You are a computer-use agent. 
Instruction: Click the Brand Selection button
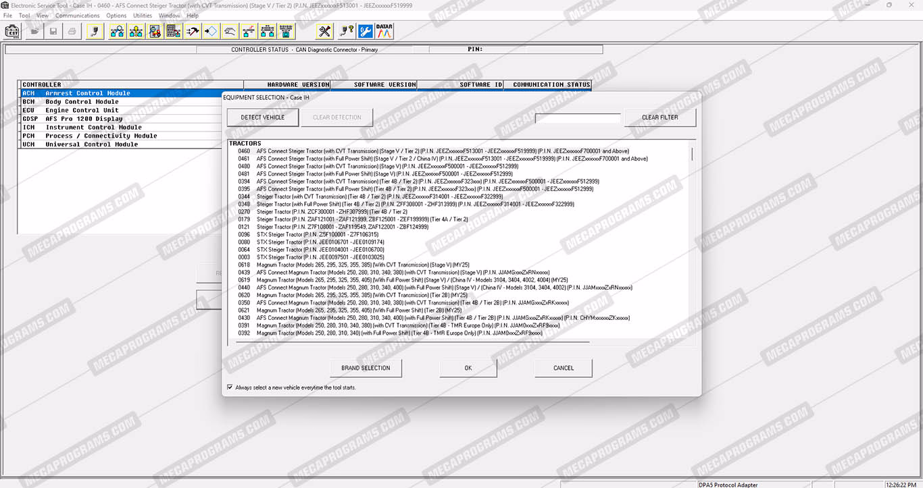366,368
